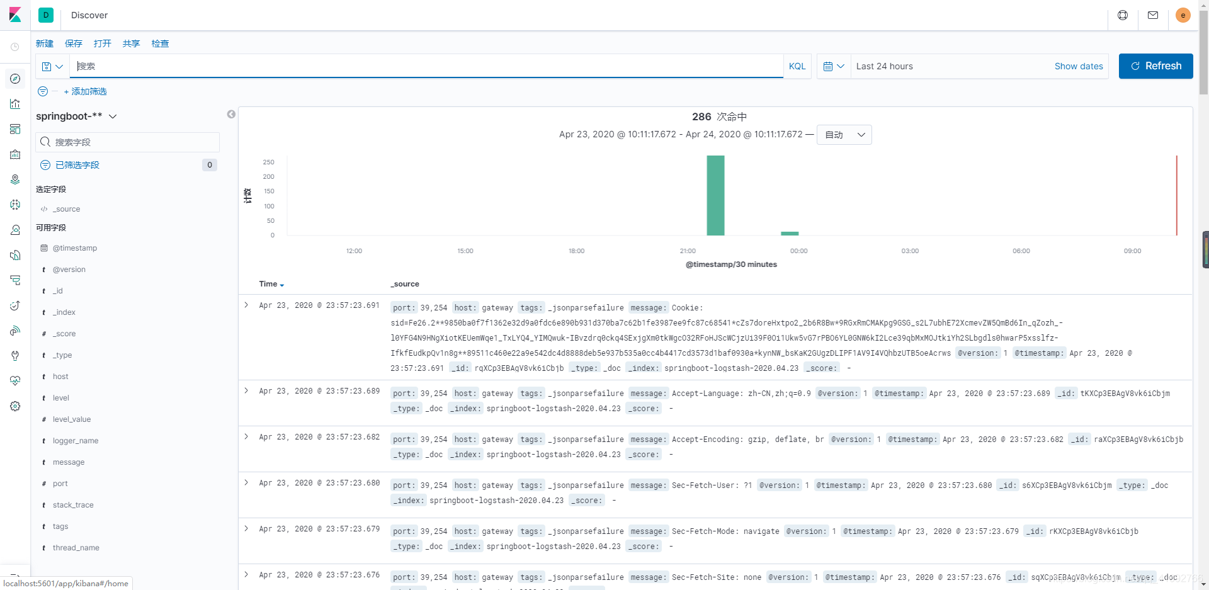The image size is (1209, 590).
Task: Expand the 23:57:23.679 log row
Action: point(246,528)
